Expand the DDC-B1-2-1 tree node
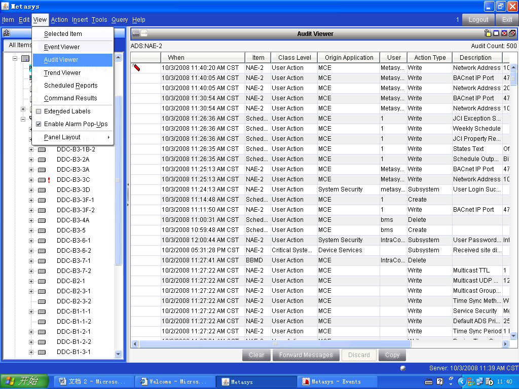The width and height of the screenshot is (519, 389). pos(31,332)
